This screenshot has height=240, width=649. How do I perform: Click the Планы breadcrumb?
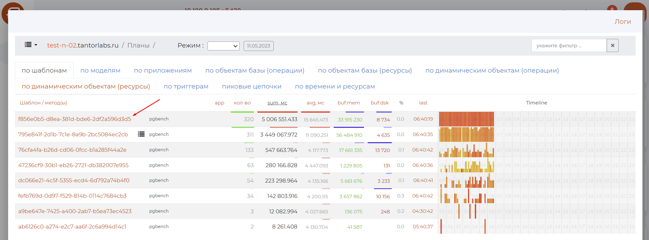(138, 45)
